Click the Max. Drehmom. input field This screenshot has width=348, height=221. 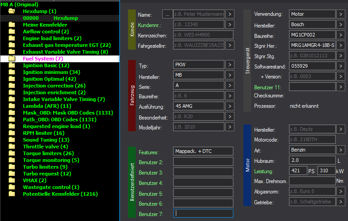pos(312,181)
